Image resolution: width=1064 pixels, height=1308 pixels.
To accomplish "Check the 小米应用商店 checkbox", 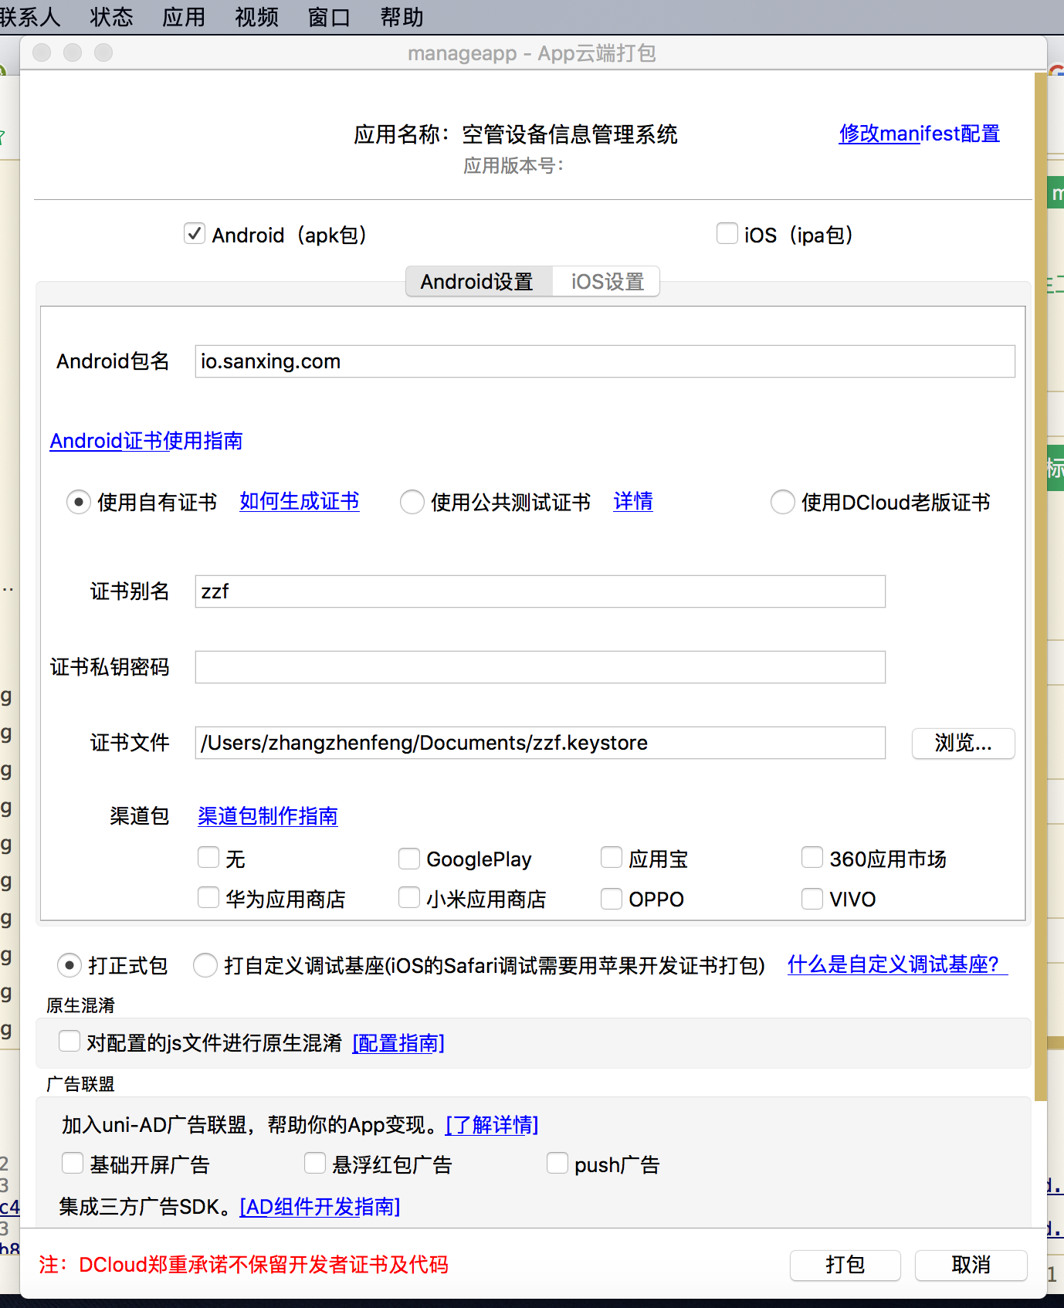I will [x=409, y=898].
